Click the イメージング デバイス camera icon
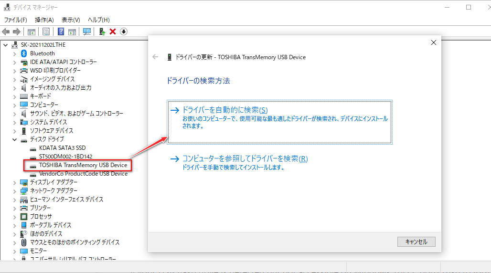The height and width of the screenshot is (273, 491). click(24, 80)
